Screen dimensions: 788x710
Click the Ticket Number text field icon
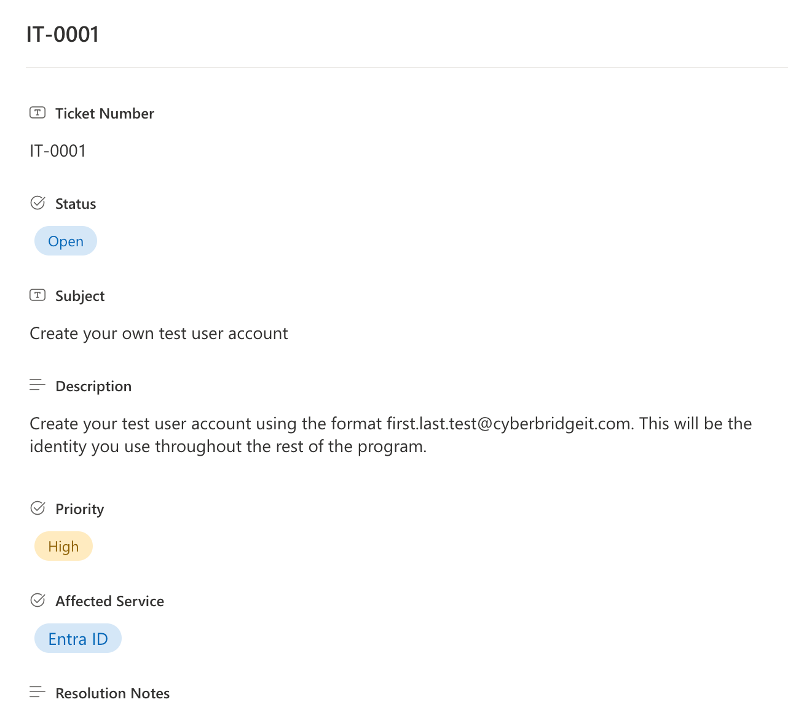click(x=37, y=113)
